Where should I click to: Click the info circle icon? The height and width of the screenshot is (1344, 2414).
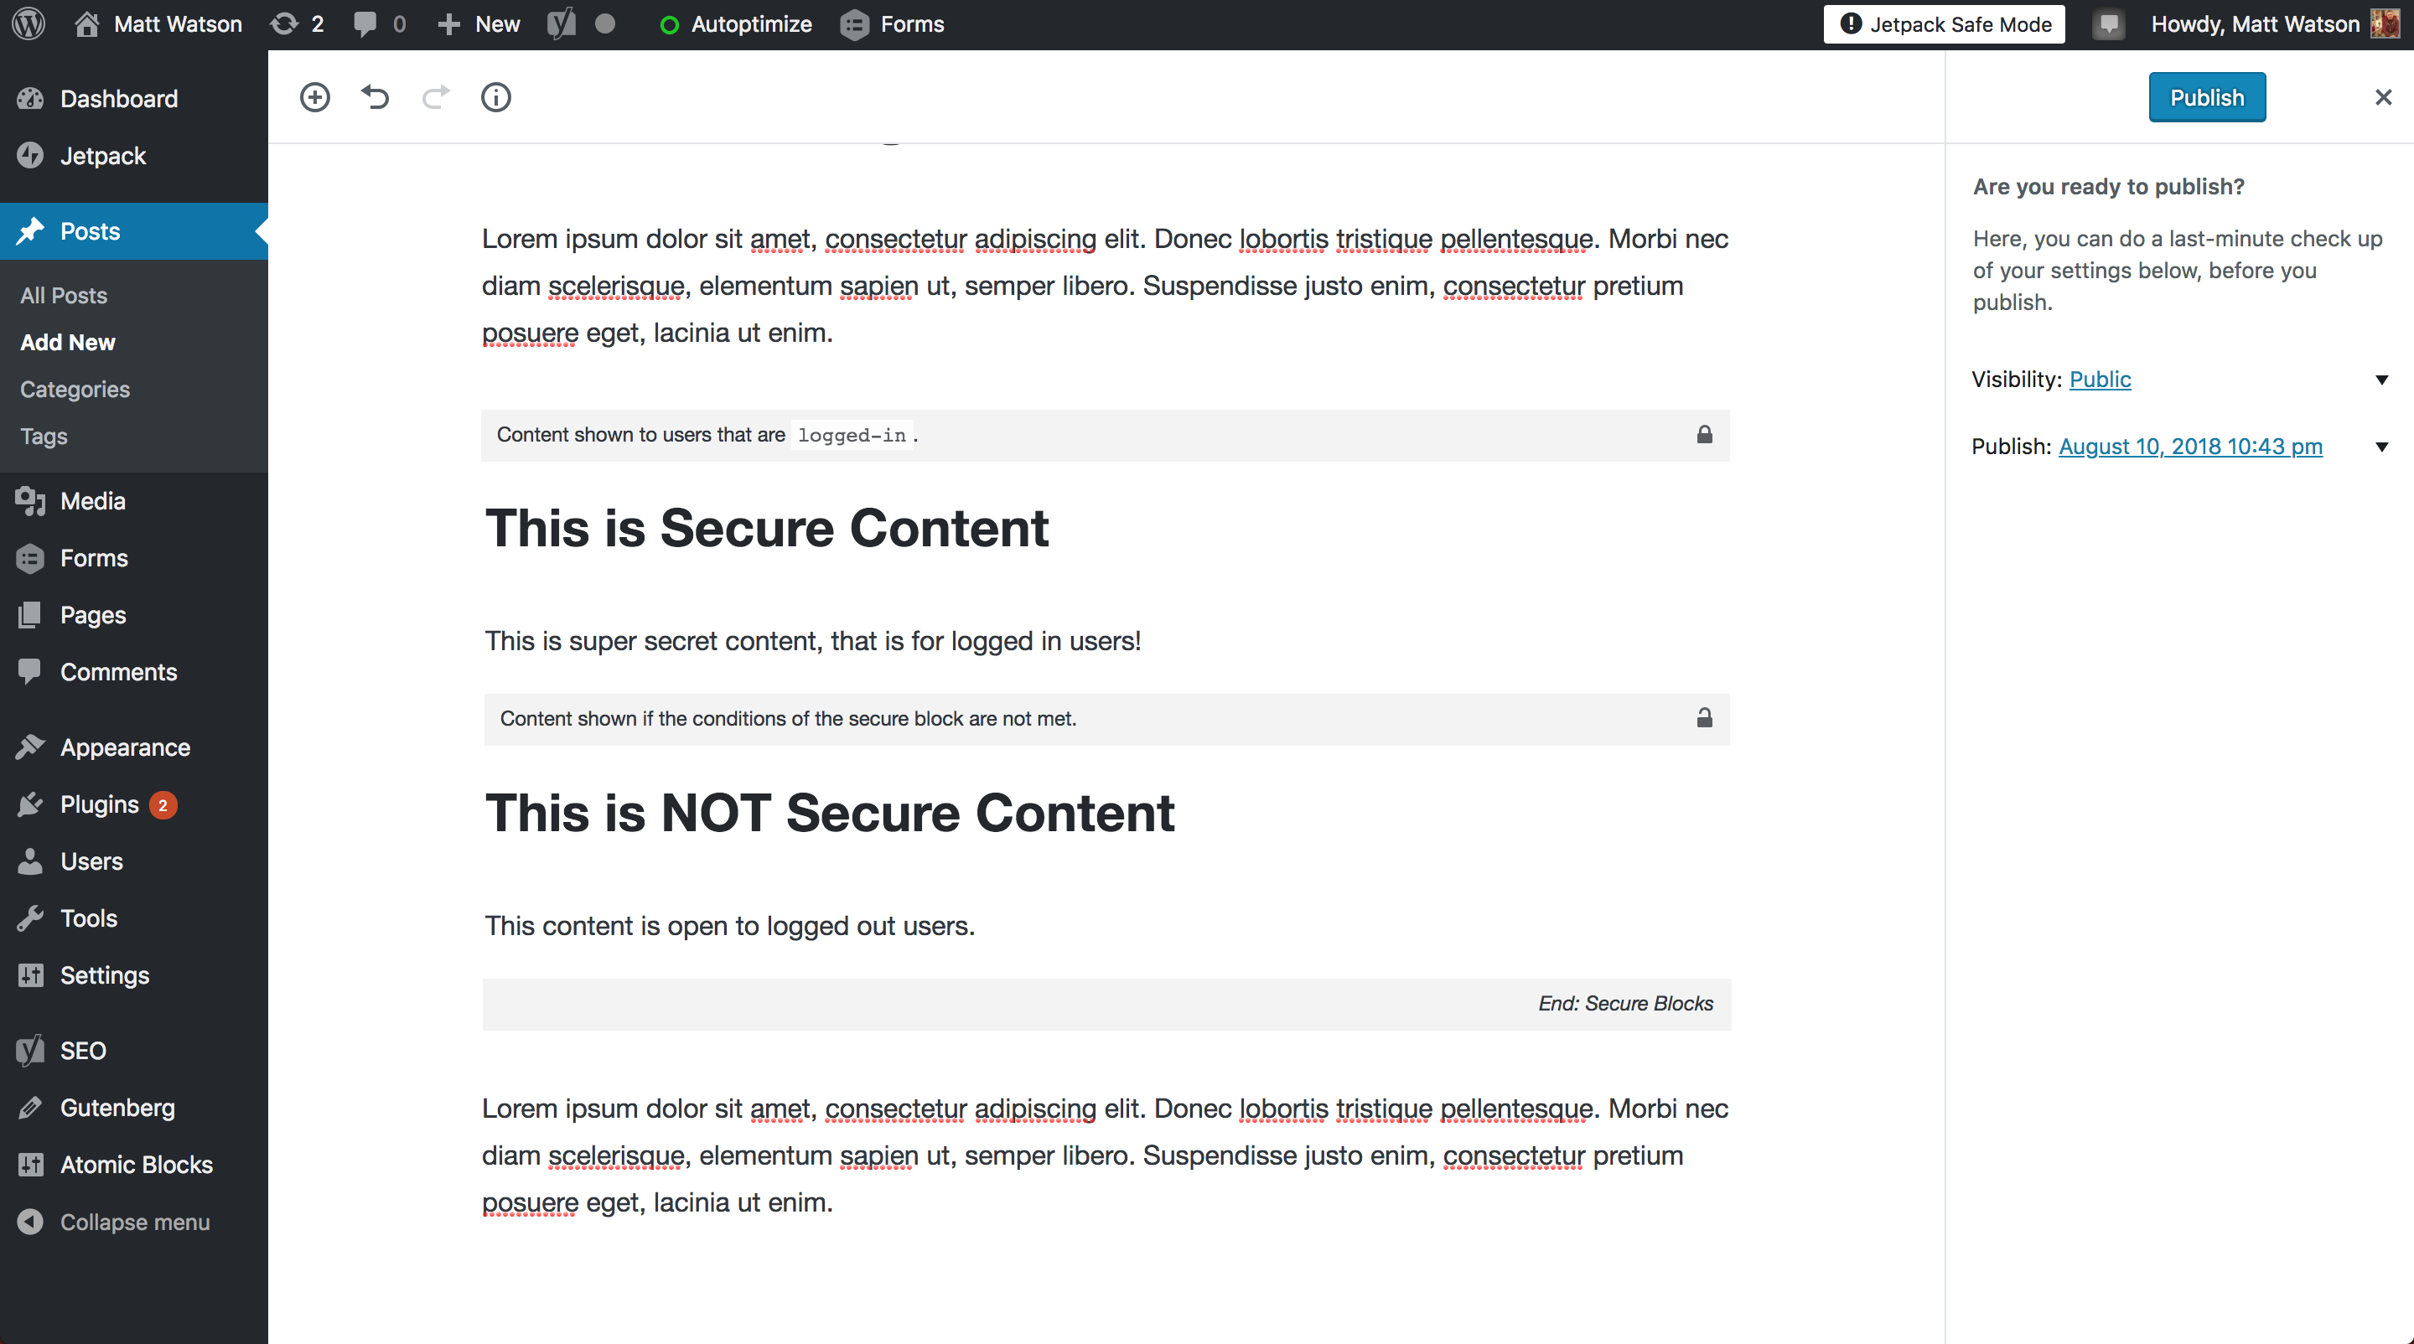497,98
